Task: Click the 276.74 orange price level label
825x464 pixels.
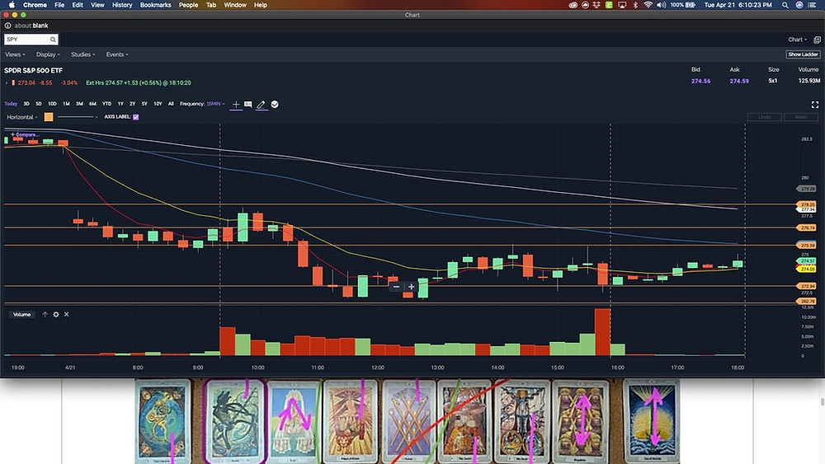Action: point(807,228)
